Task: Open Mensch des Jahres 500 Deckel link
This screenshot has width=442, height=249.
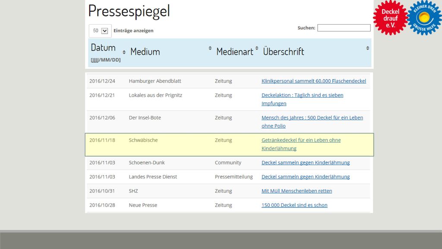Action: click(x=312, y=121)
